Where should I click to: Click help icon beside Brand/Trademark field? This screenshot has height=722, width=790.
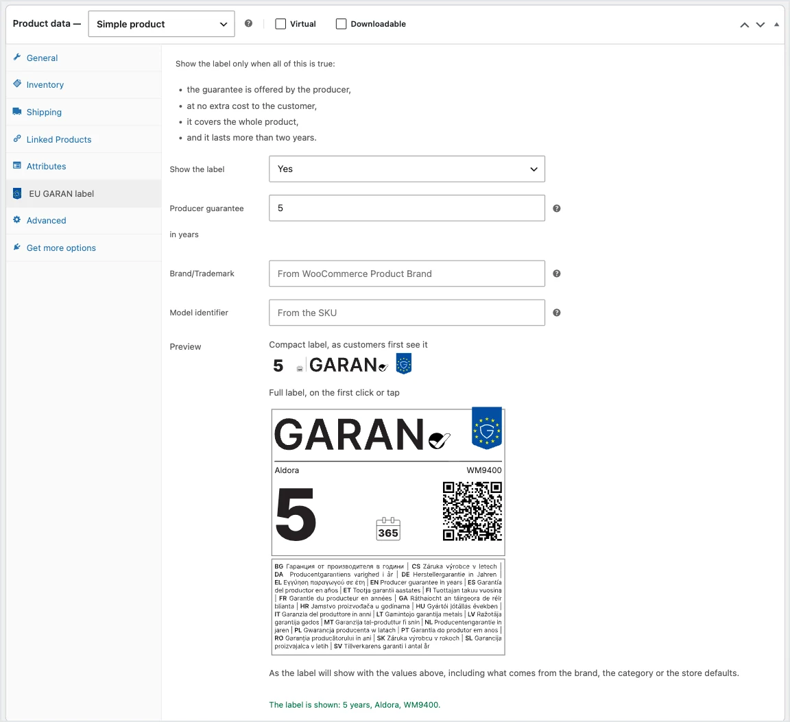click(x=557, y=274)
